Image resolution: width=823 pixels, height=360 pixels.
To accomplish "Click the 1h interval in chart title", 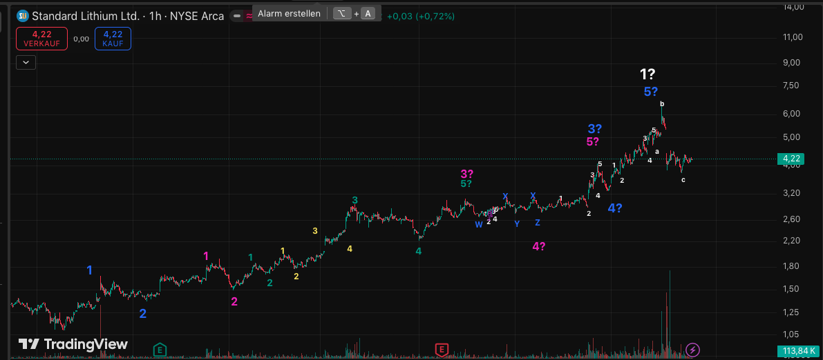I will click(155, 16).
